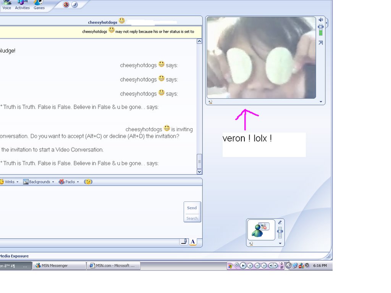This screenshot has height=293, width=391.
Task: Click the microphone icon beside my display picture
Action: [x=280, y=222]
